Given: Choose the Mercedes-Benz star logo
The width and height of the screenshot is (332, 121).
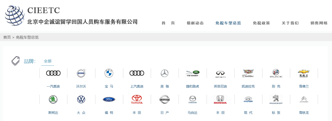Looking at the screenshot, I should 164,73.
